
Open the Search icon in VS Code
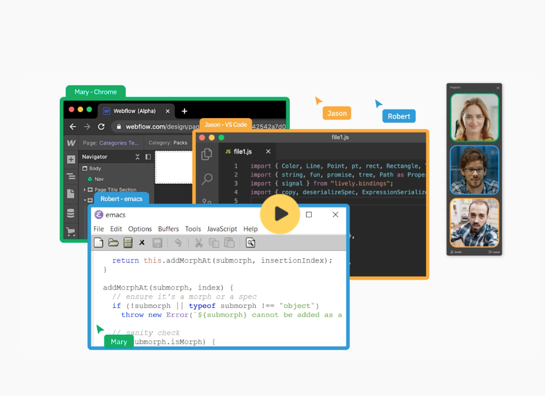tap(207, 179)
